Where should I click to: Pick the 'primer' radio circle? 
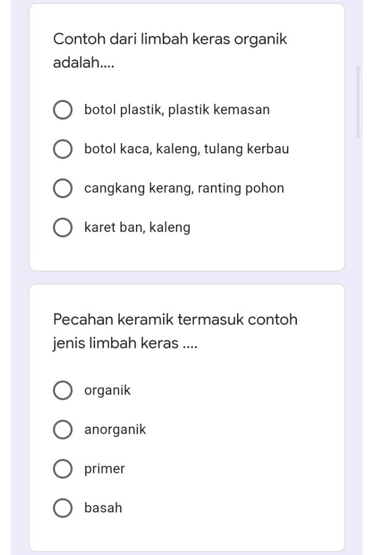point(63,469)
